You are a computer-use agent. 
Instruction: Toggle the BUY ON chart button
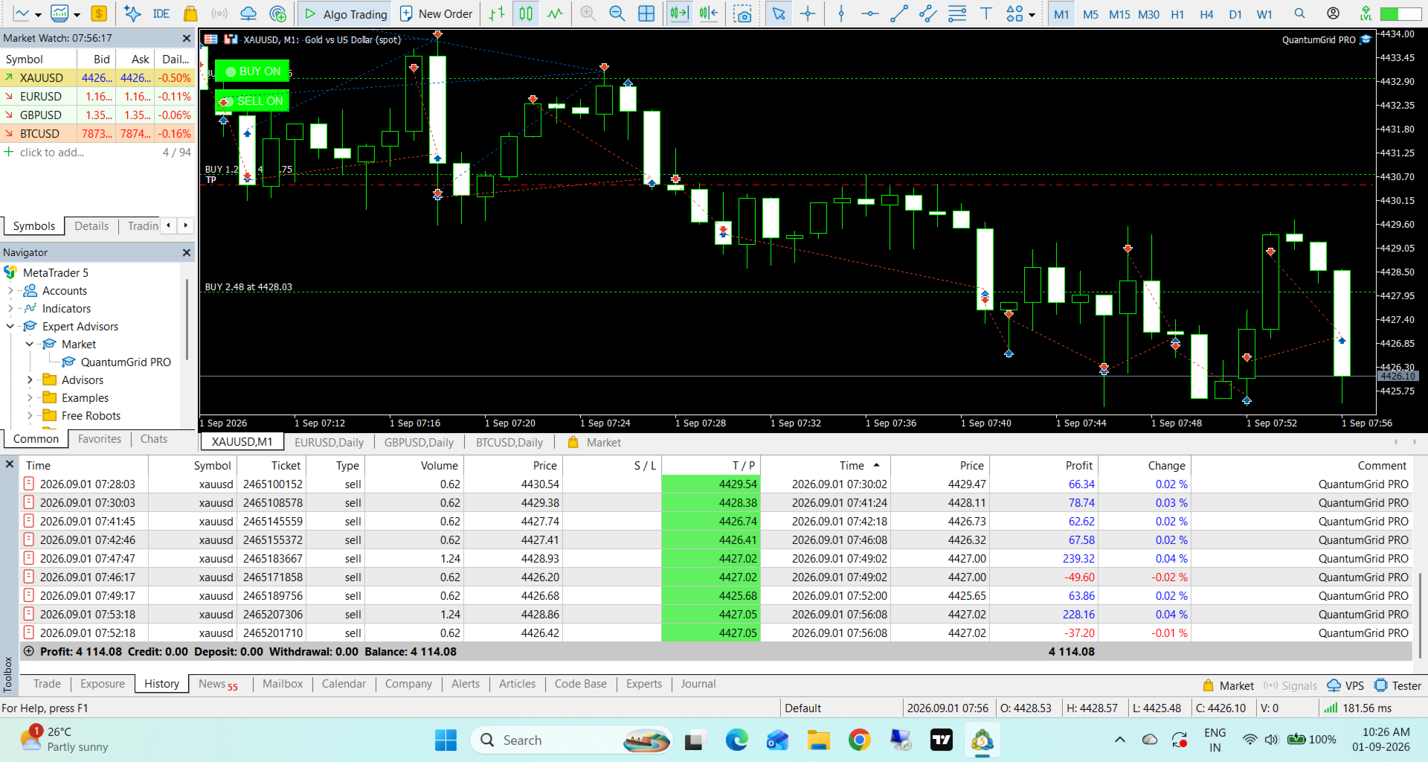pos(252,71)
